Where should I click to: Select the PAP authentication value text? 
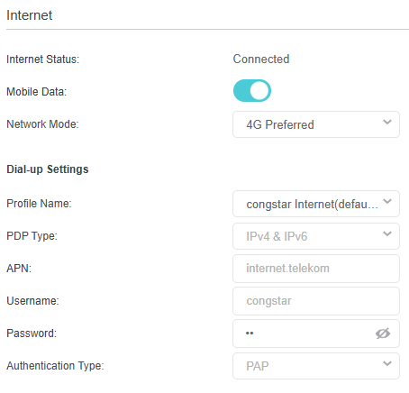pyautogui.click(x=258, y=366)
